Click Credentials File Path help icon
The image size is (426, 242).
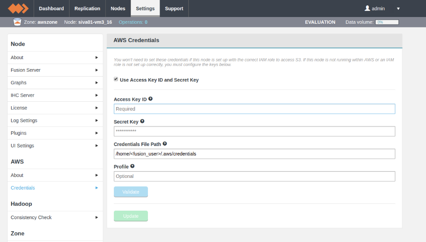(165, 144)
